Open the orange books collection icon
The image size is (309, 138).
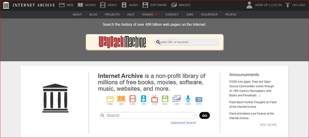[x=121, y=99]
